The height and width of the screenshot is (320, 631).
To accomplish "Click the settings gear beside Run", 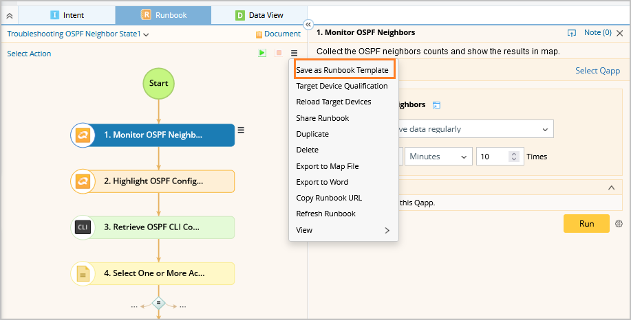I will [x=619, y=224].
